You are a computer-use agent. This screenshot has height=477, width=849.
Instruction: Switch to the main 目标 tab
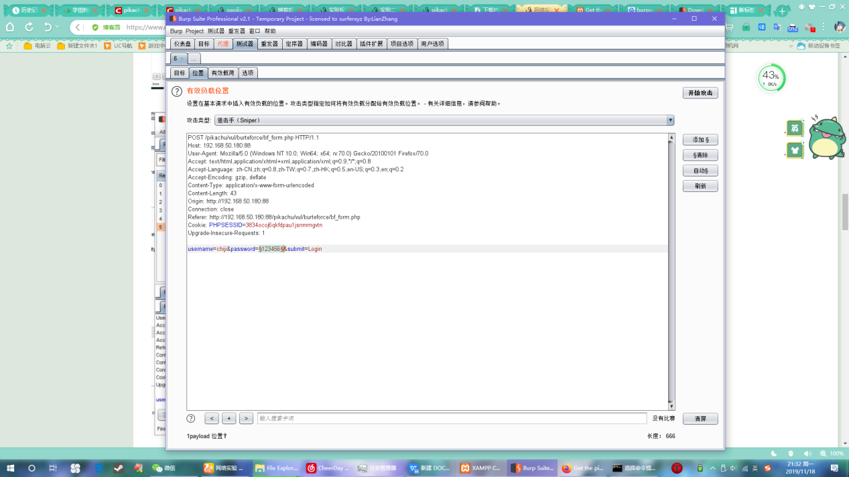coord(204,43)
